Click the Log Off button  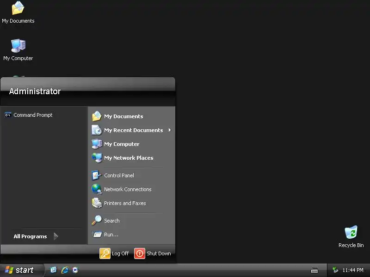coord(114,253)
